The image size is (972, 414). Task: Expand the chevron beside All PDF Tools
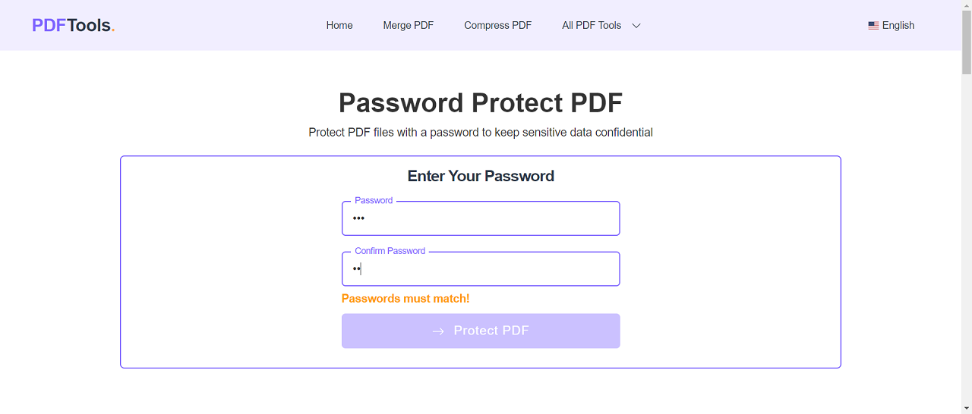tap(636, 26)
